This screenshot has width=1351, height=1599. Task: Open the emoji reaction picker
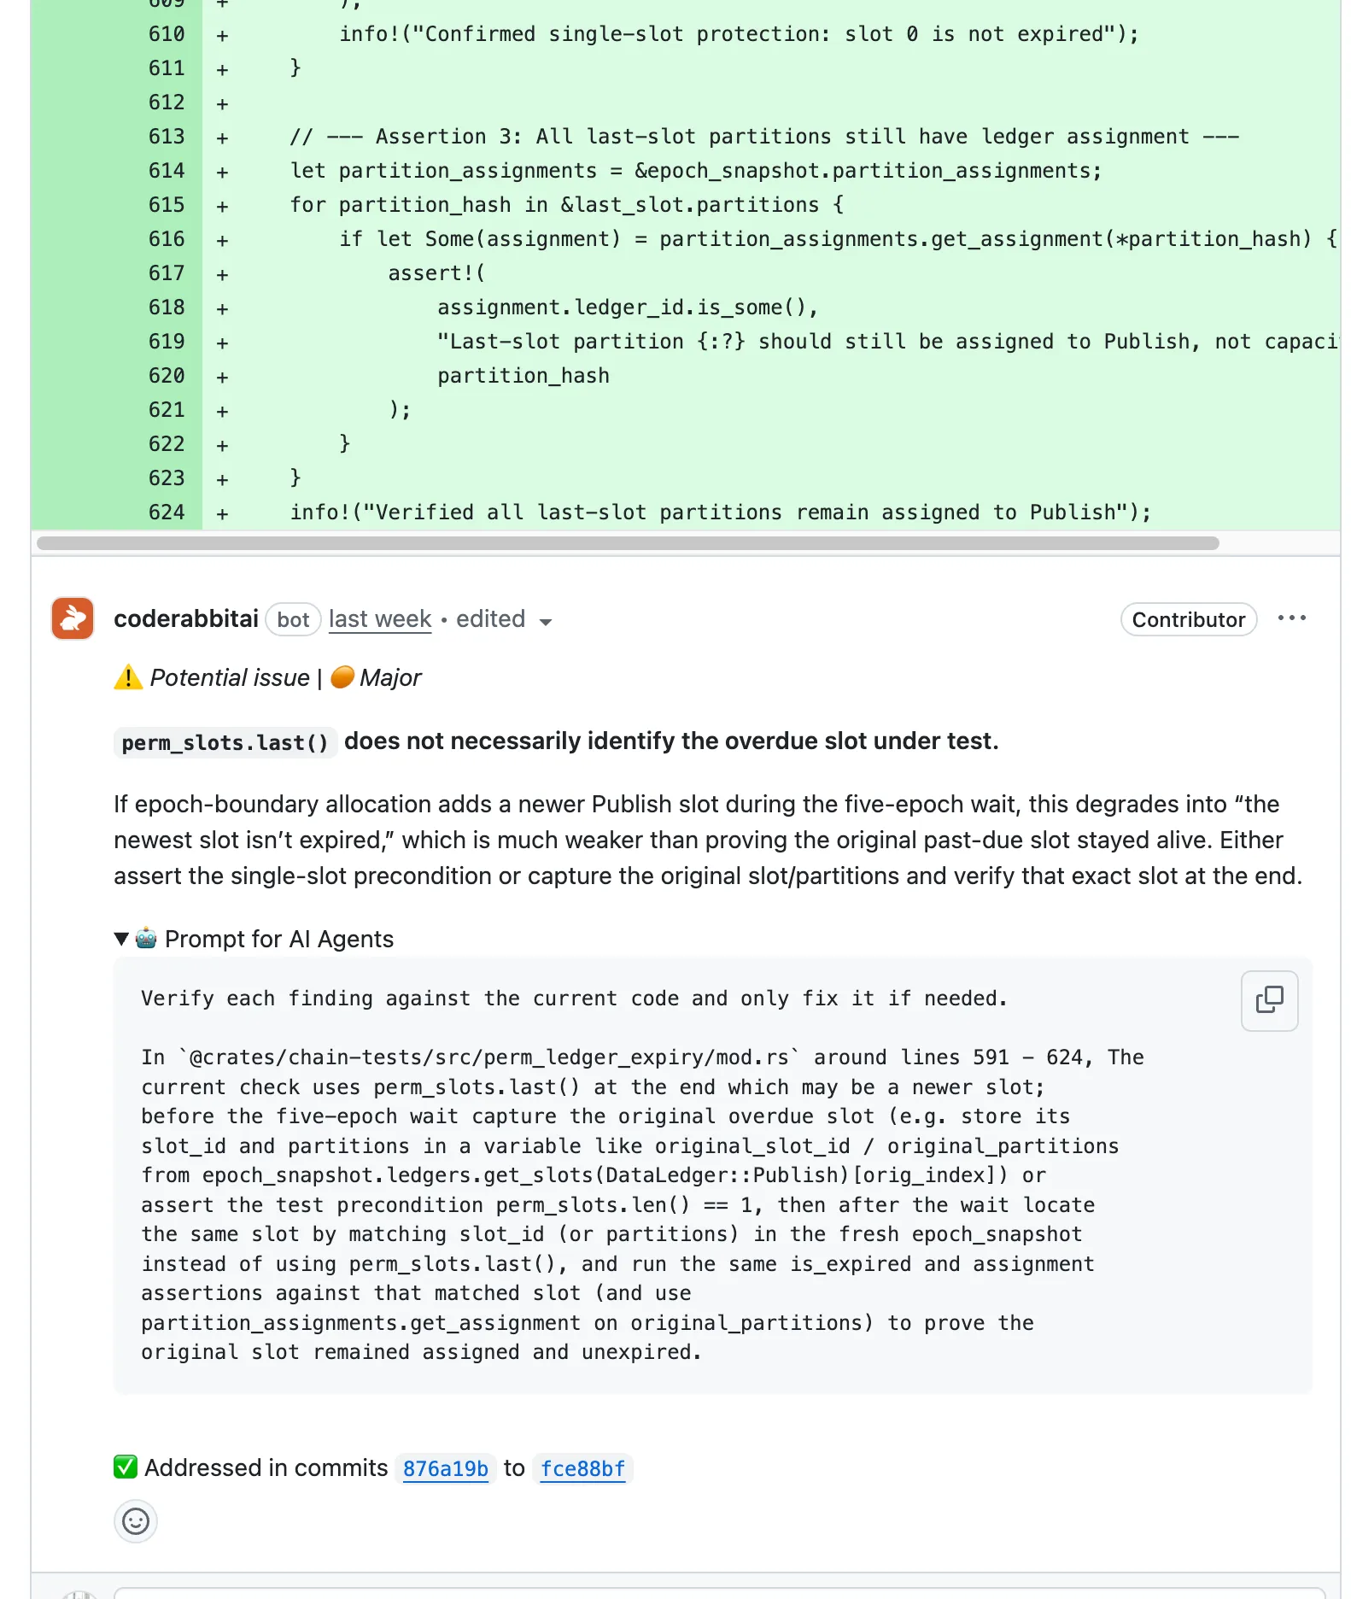coord(135,1521)
